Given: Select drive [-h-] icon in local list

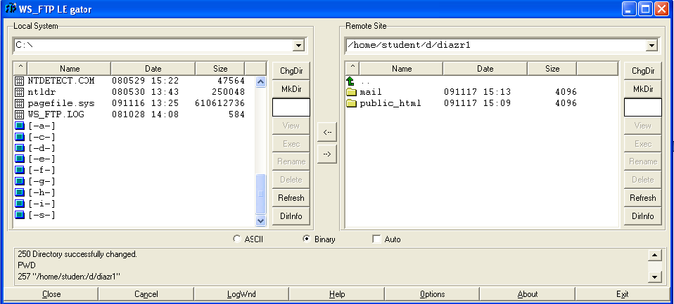Looking at the screenshot, I should (x=20, y=192).
